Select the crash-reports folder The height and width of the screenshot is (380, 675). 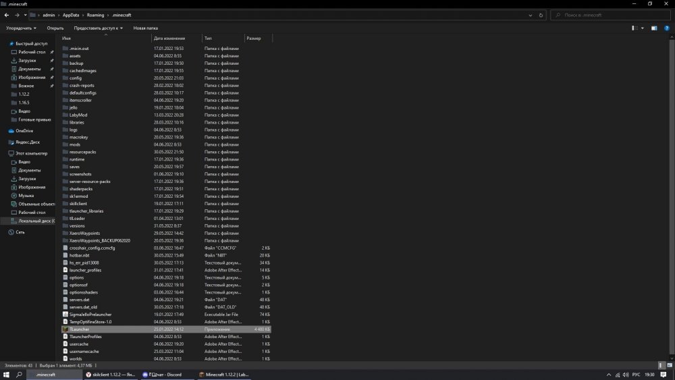click(82, 85)
